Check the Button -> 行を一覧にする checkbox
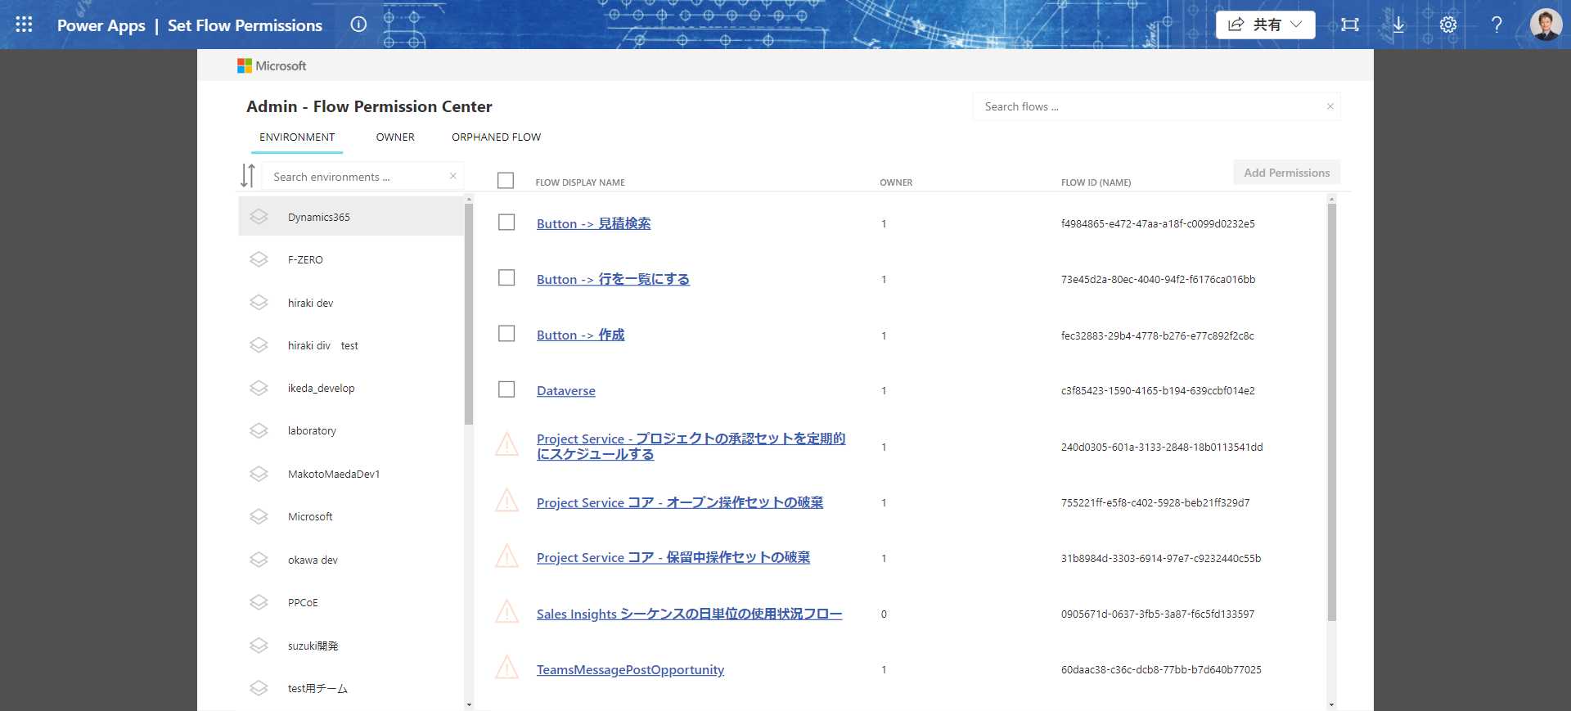Screen dimensions: 1571x711 506,278
